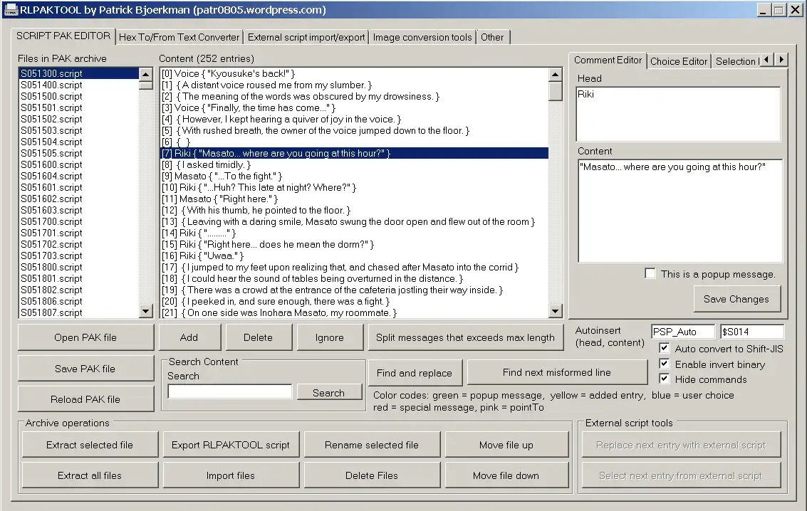Viewport: 807px width, 511px height.
Task: Click content list scroll up arrow
Action: click(x=556, y=74)
